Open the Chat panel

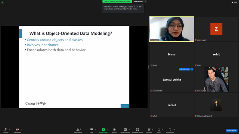(91, 130)
